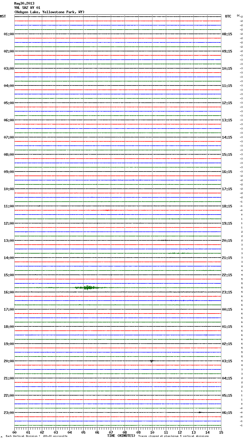Click the Traces clipped at plus/minus 5 note

point(173,436)
